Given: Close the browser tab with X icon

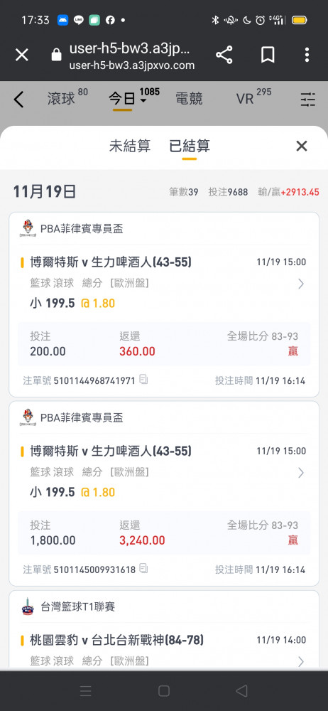Looking at the screenshot, I should click(22, 55).
